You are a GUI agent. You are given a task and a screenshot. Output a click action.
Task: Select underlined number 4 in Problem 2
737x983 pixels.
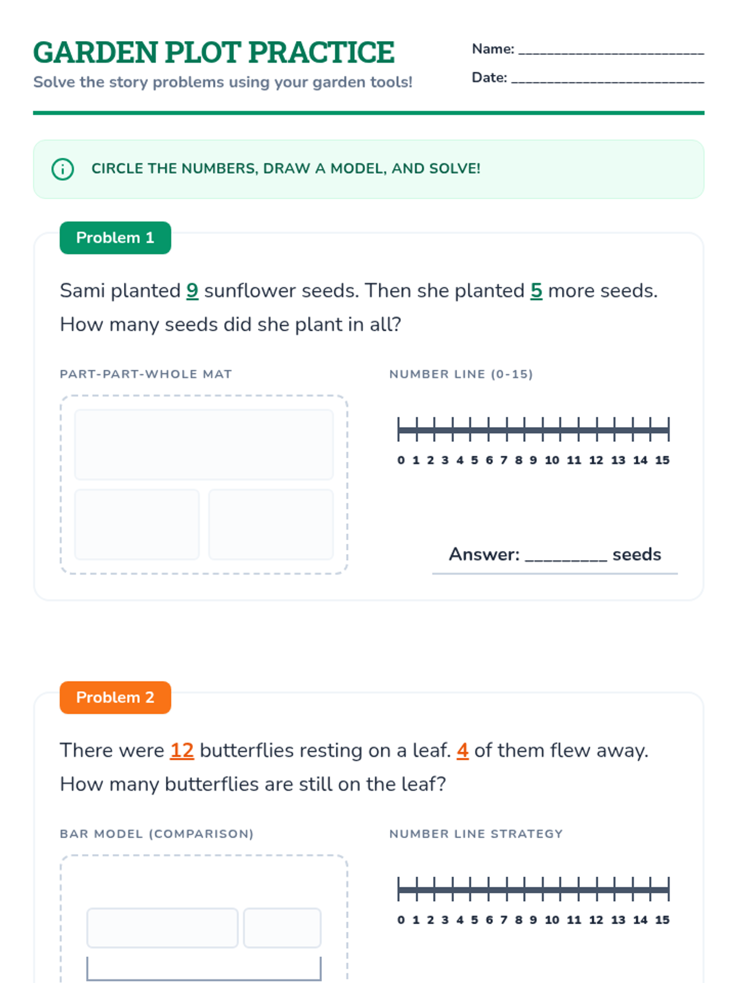click(x=462, y=750)
